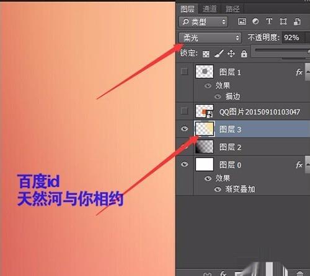
Task: Hide the 图层 3 layer eye
Action: 184,129
